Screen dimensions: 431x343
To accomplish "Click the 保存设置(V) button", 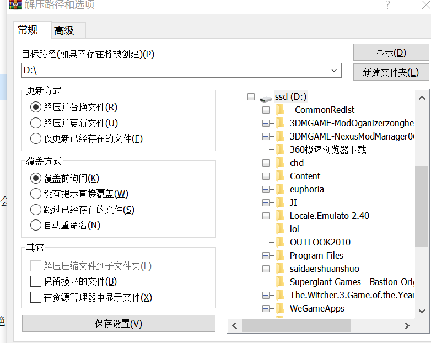I will click(x=118, y=324).
